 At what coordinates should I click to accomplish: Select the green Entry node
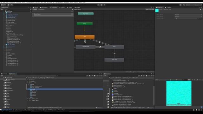coord(85,24)
